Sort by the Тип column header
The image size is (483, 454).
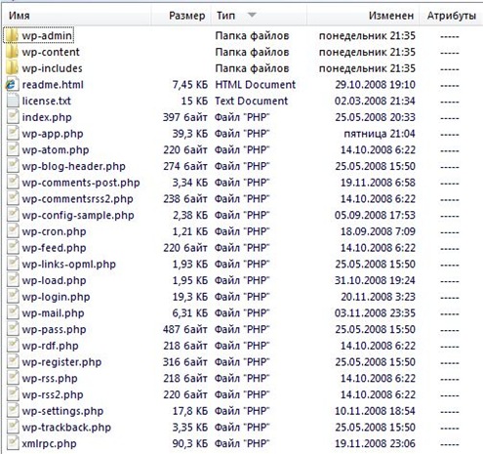pos(259,16)
